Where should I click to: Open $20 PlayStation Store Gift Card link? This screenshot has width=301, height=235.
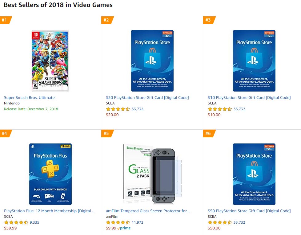(147, 97)
